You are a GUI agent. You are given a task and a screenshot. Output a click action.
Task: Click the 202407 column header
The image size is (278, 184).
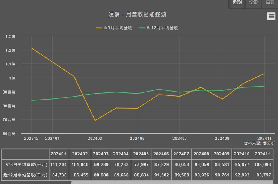pyautogui.click(x=181, y=154)
